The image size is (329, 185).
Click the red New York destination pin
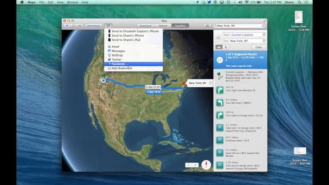[183, 84]
